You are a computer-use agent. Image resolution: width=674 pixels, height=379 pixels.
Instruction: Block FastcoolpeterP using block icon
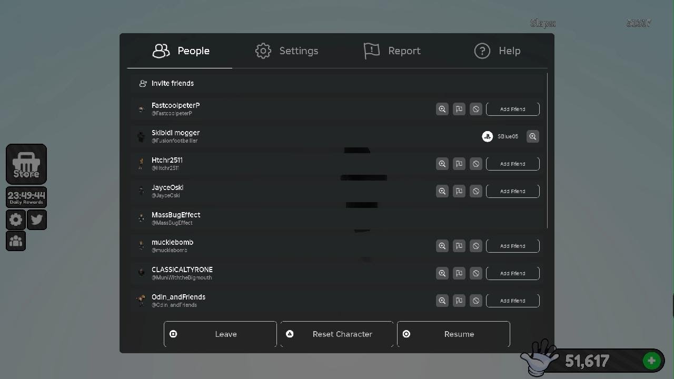(x=476, y=109)
